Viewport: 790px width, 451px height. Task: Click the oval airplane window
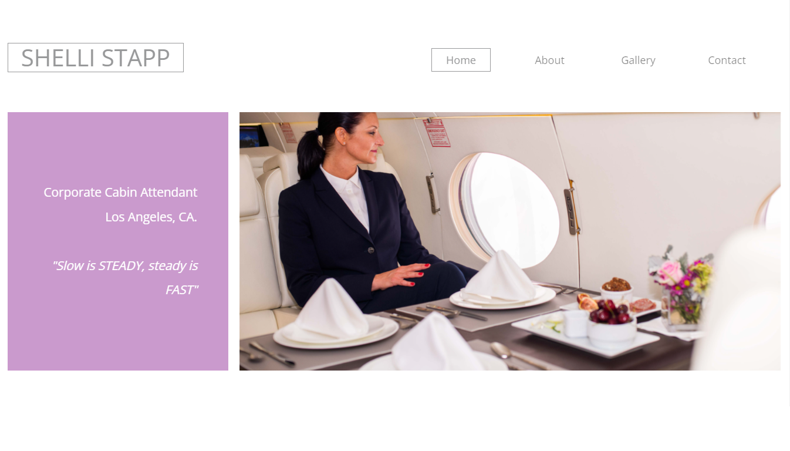click(x=509, y=208)
